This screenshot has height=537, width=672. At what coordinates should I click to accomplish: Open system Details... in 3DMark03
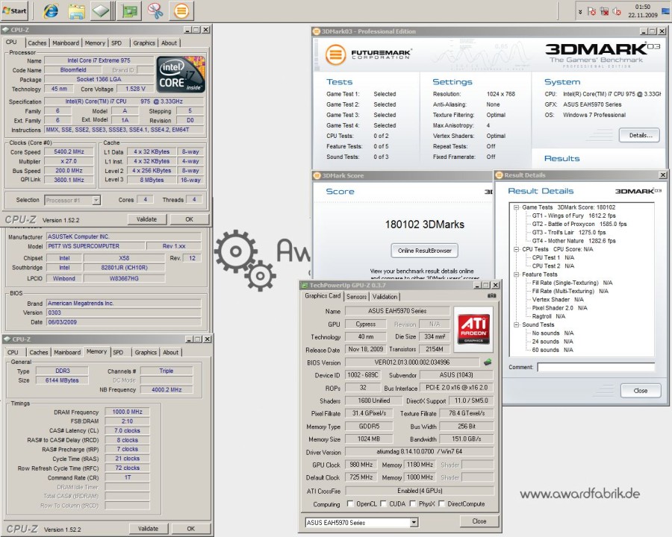coord(640,135)
